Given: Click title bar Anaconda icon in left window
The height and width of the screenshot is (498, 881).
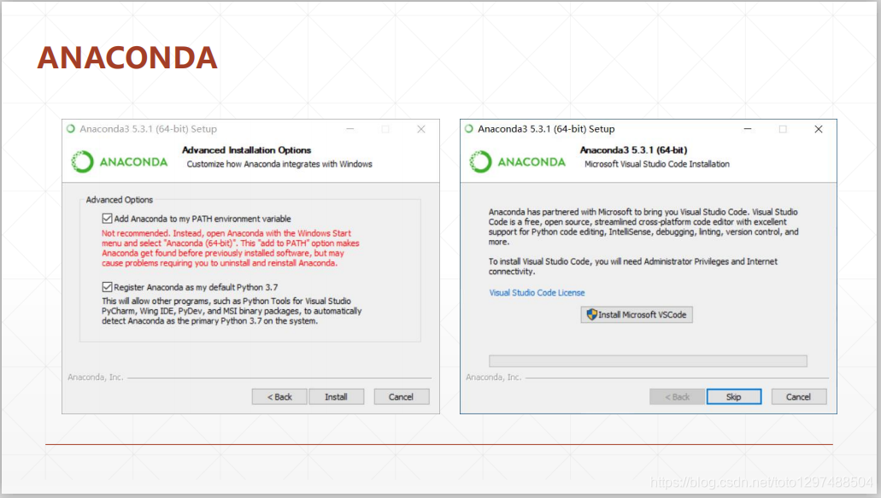Looking at the screenshot, I should click(x=71, y=129).
